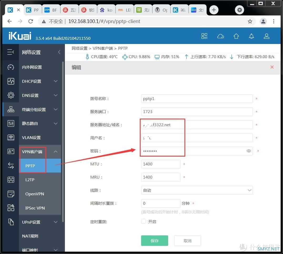Open the QR code grid icon in header
Viewport: 283px width, 254px height.
[x=204, y=36]
